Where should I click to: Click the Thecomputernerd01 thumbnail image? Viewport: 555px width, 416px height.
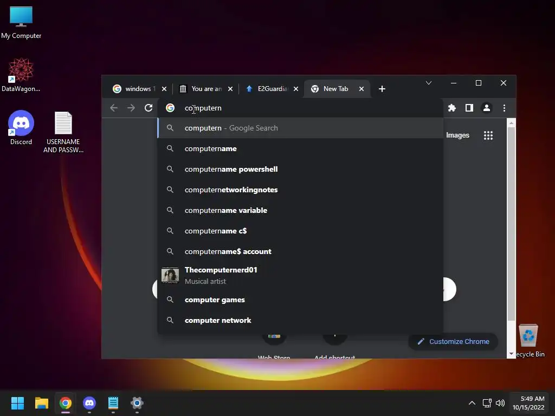point(170,275)
